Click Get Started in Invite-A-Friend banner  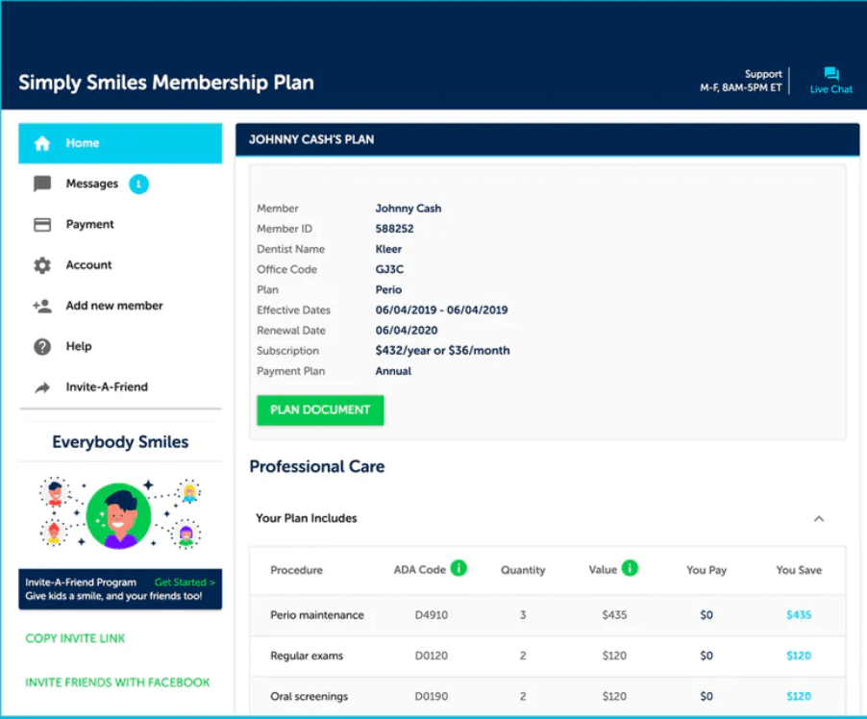[185, 583]
